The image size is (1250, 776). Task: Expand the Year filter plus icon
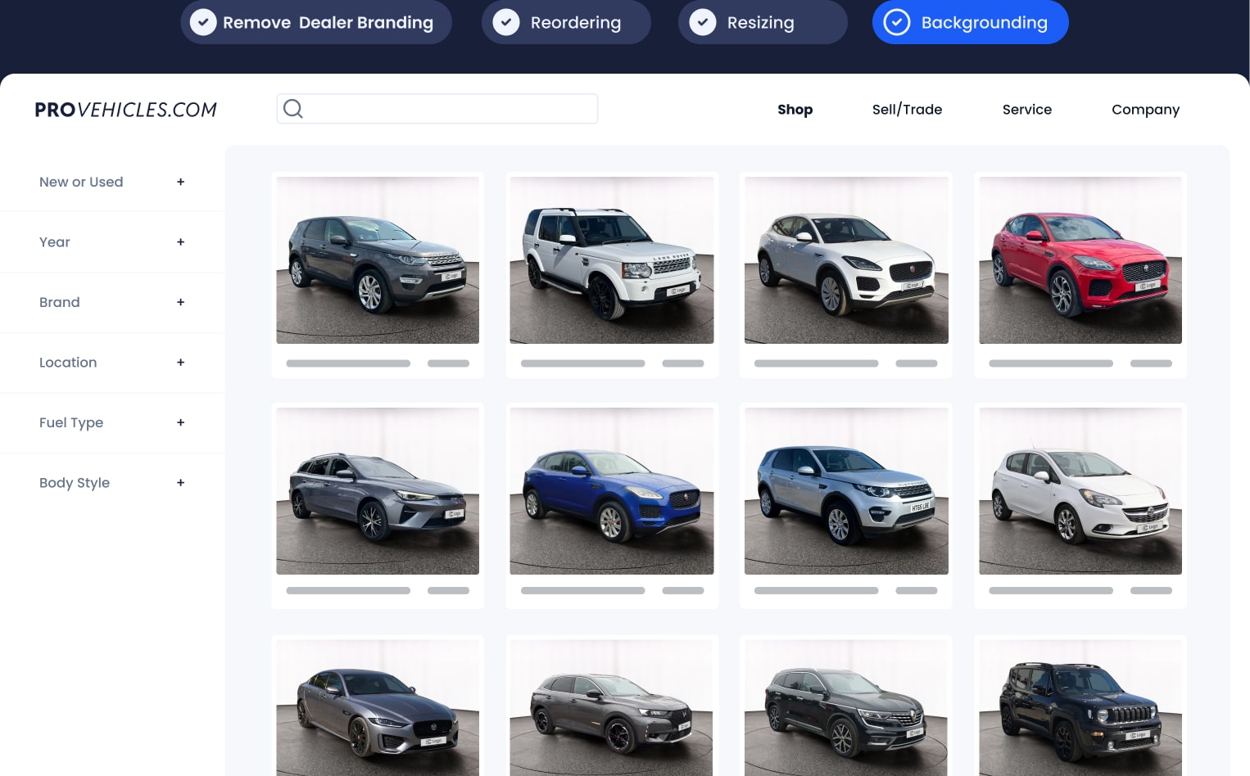coord(180,242)
